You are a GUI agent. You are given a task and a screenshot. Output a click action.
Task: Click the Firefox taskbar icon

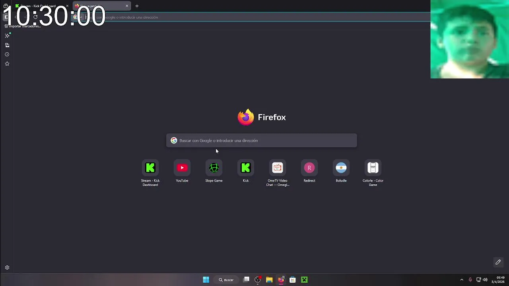[x=281, y=280]
